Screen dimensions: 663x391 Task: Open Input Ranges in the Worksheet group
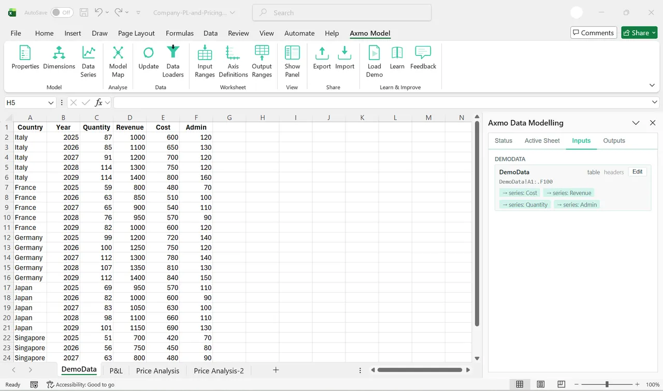tap(205, 61)
